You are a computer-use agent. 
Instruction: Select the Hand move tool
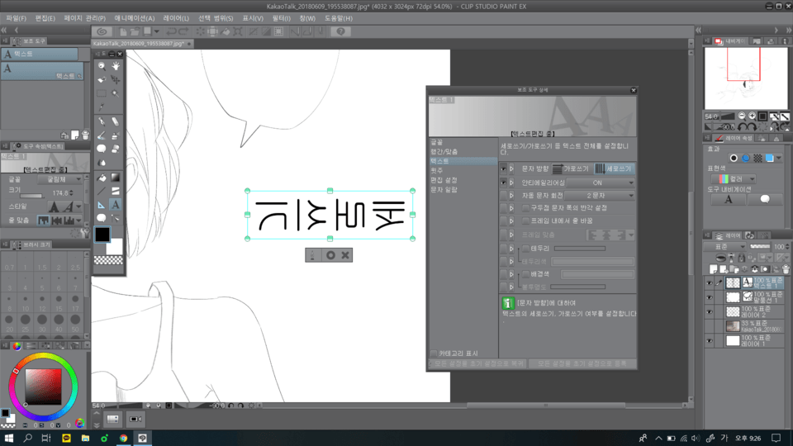[116, 66]
